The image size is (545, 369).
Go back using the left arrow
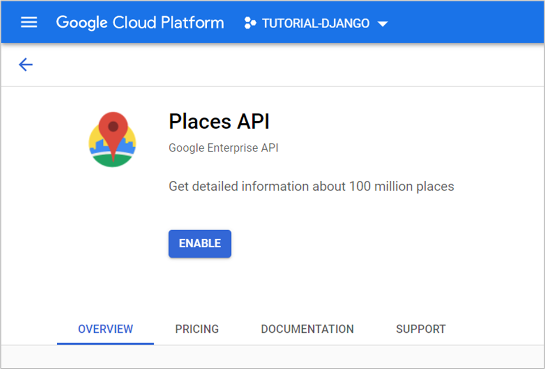(26, 65)
